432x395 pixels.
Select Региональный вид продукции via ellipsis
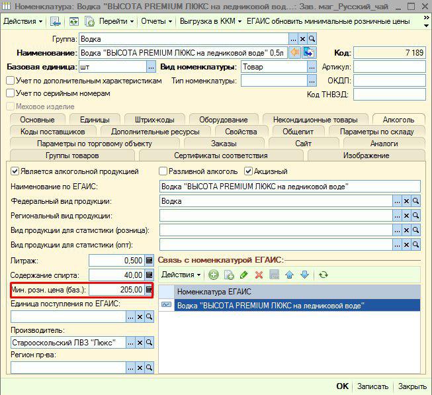397,216
